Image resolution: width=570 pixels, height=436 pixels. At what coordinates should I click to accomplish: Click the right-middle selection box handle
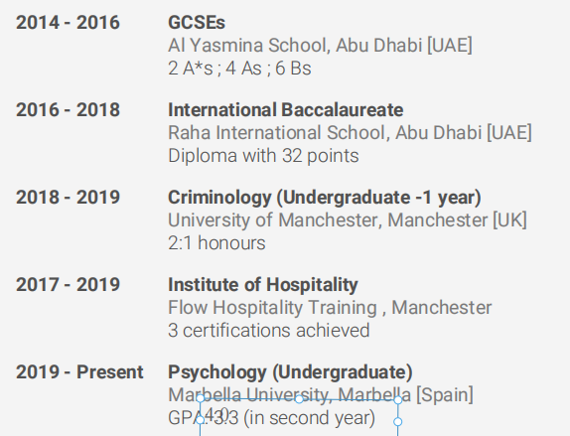pos(398,422)
